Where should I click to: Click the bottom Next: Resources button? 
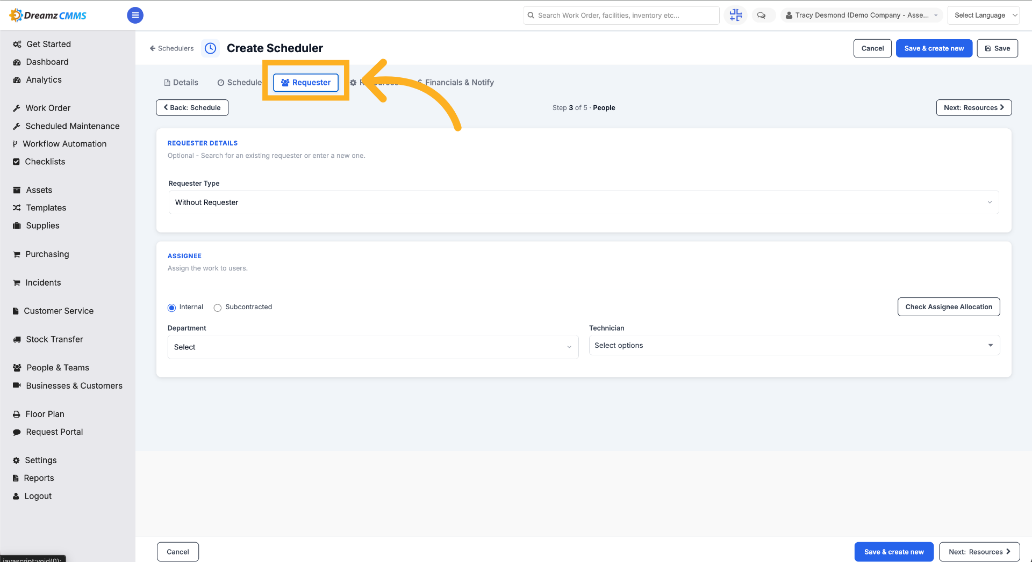point(979,552)
